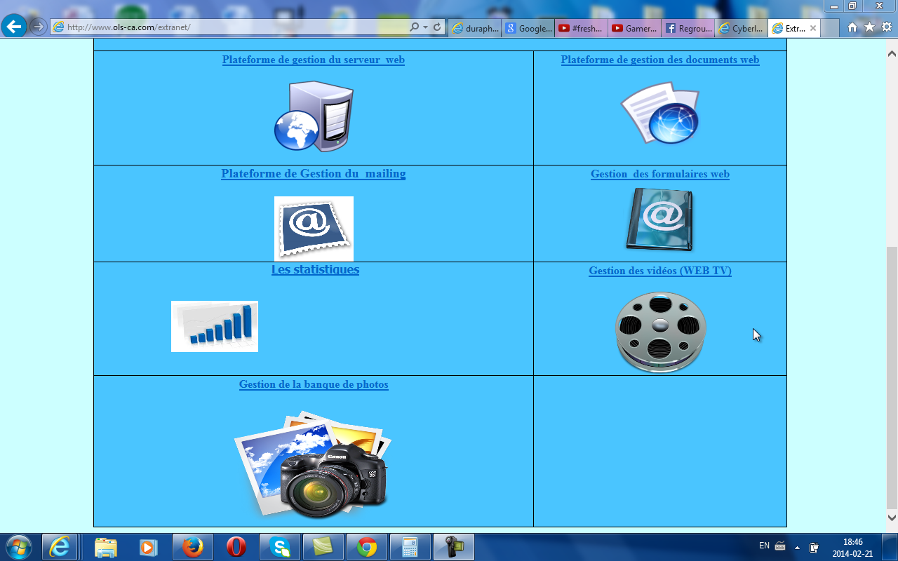This screenshot has height=561, width=898.
Task: Click the page address URL field
Action: (x=232, y=27)
